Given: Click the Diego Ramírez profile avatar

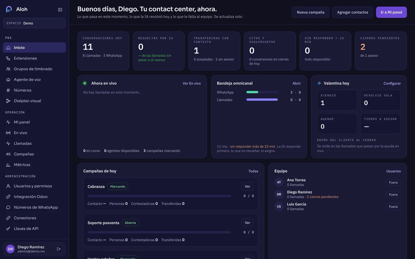Looking at the screenshot, I should coord(10,249).
